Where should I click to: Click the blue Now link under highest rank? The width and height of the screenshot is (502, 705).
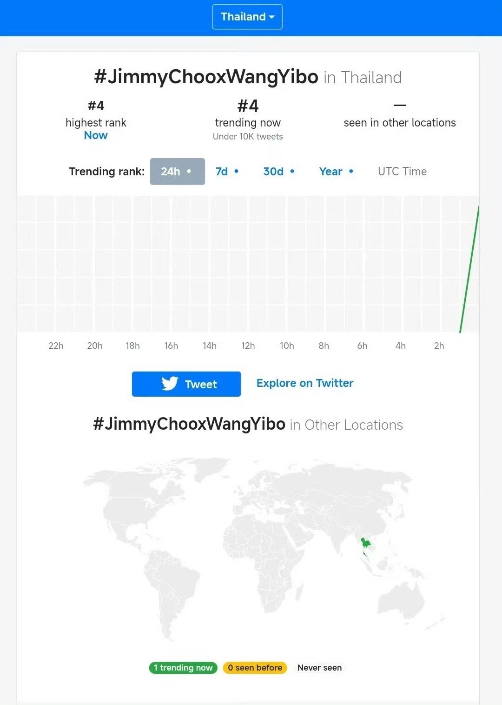[96, 135]
